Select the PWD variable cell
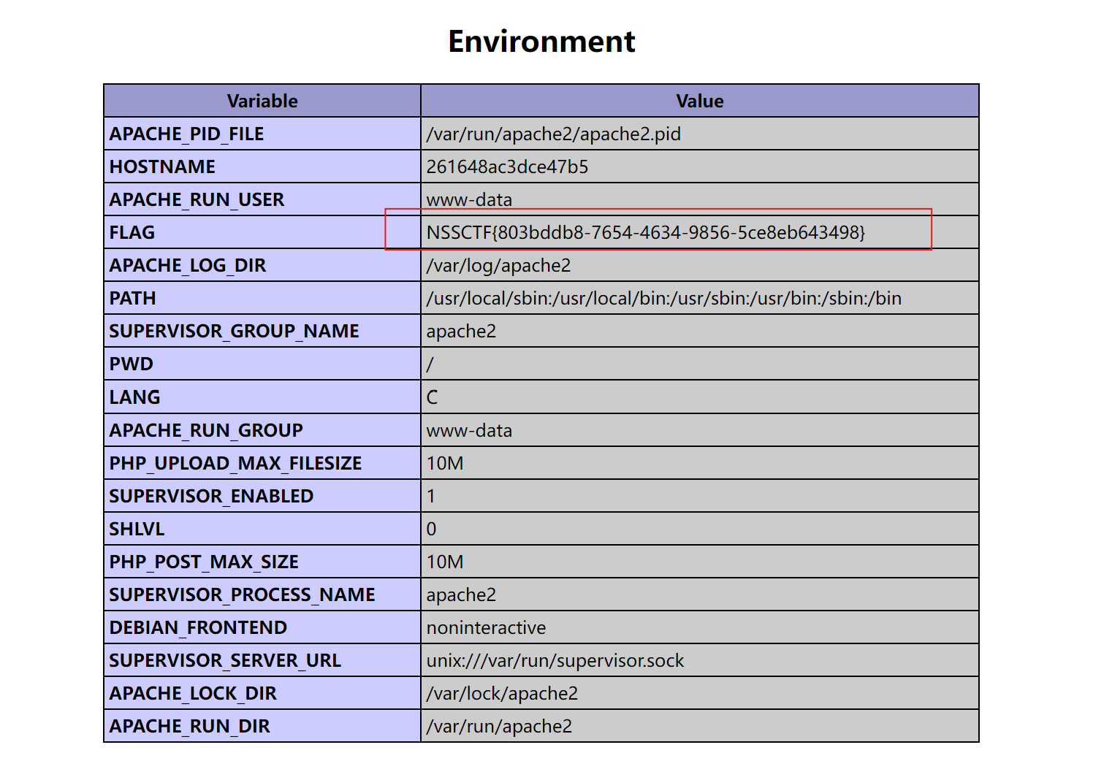Image resolution: width=1112 pixels, height=780 pixels. pos(262,364)
